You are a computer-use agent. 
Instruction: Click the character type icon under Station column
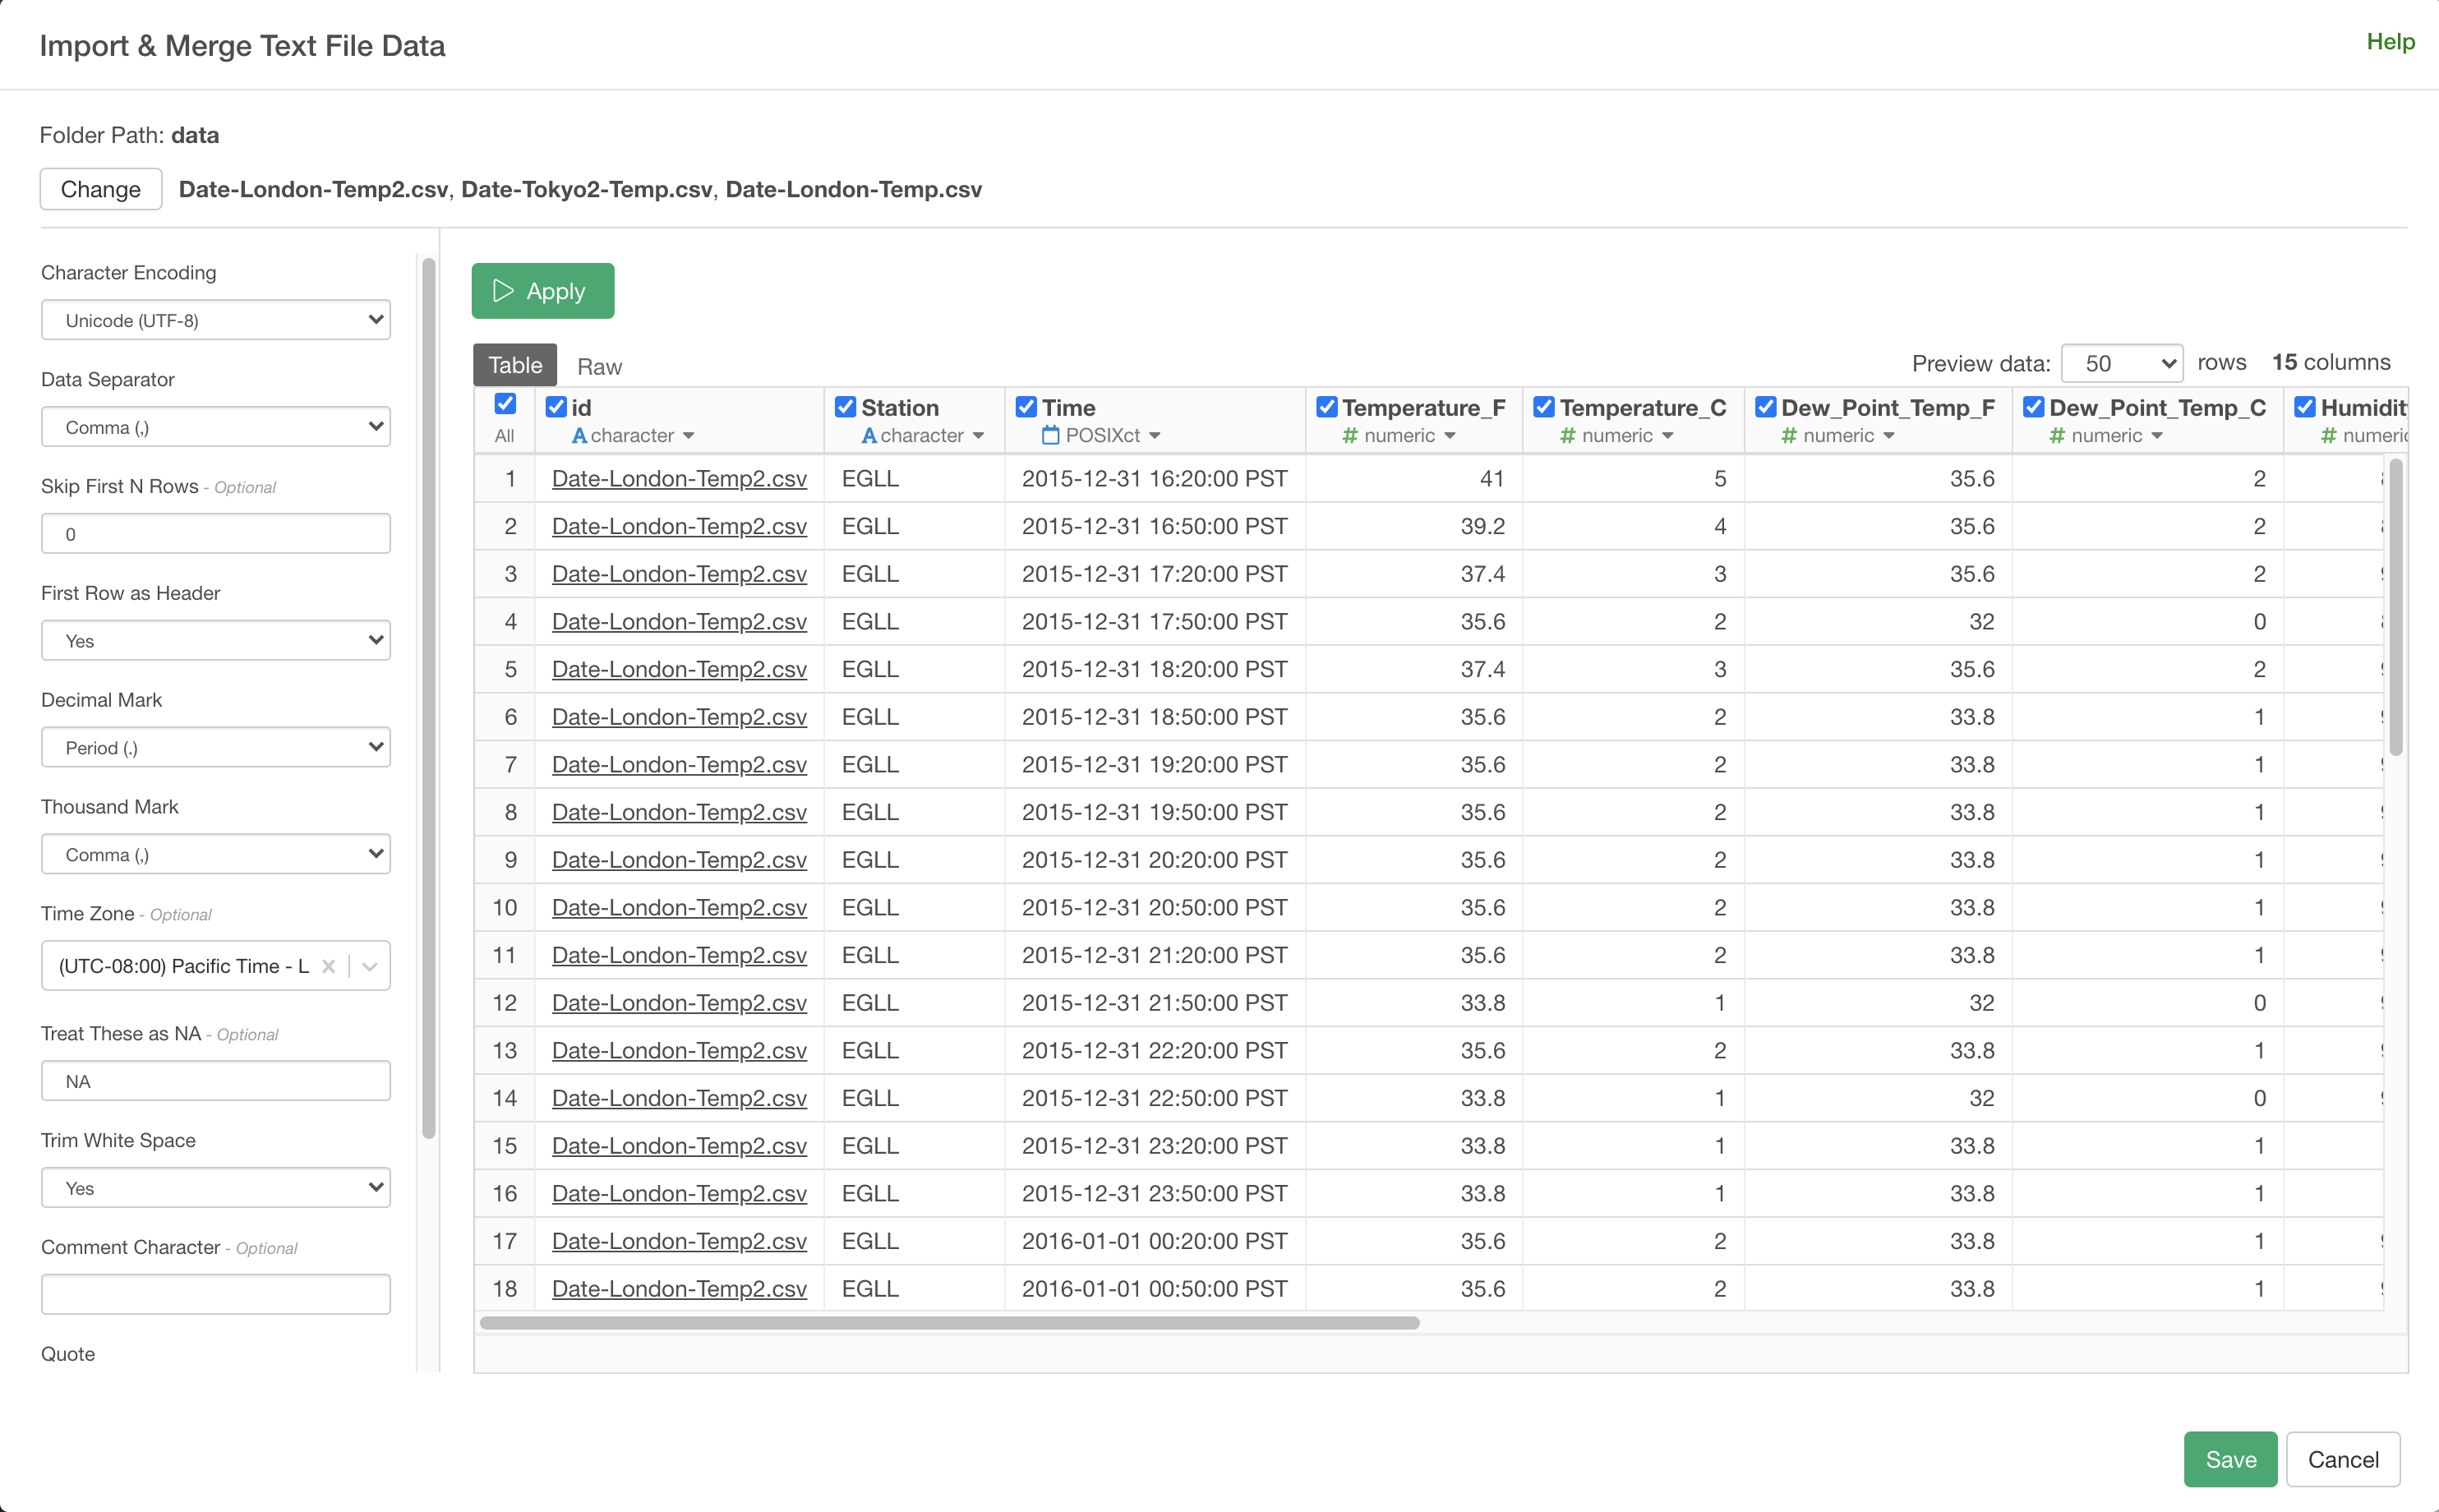(869, 436)
